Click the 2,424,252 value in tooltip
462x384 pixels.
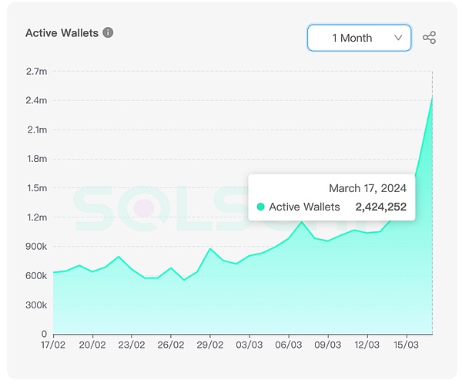[380, 207]
